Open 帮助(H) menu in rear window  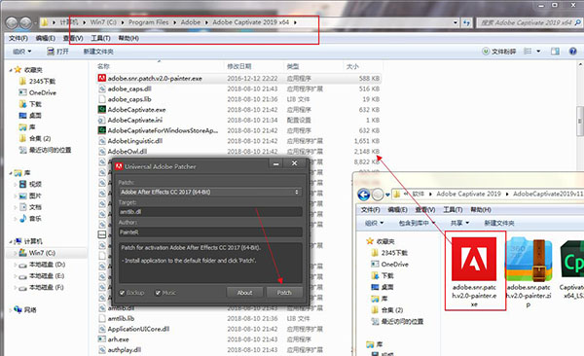click(x=128, y=38)
